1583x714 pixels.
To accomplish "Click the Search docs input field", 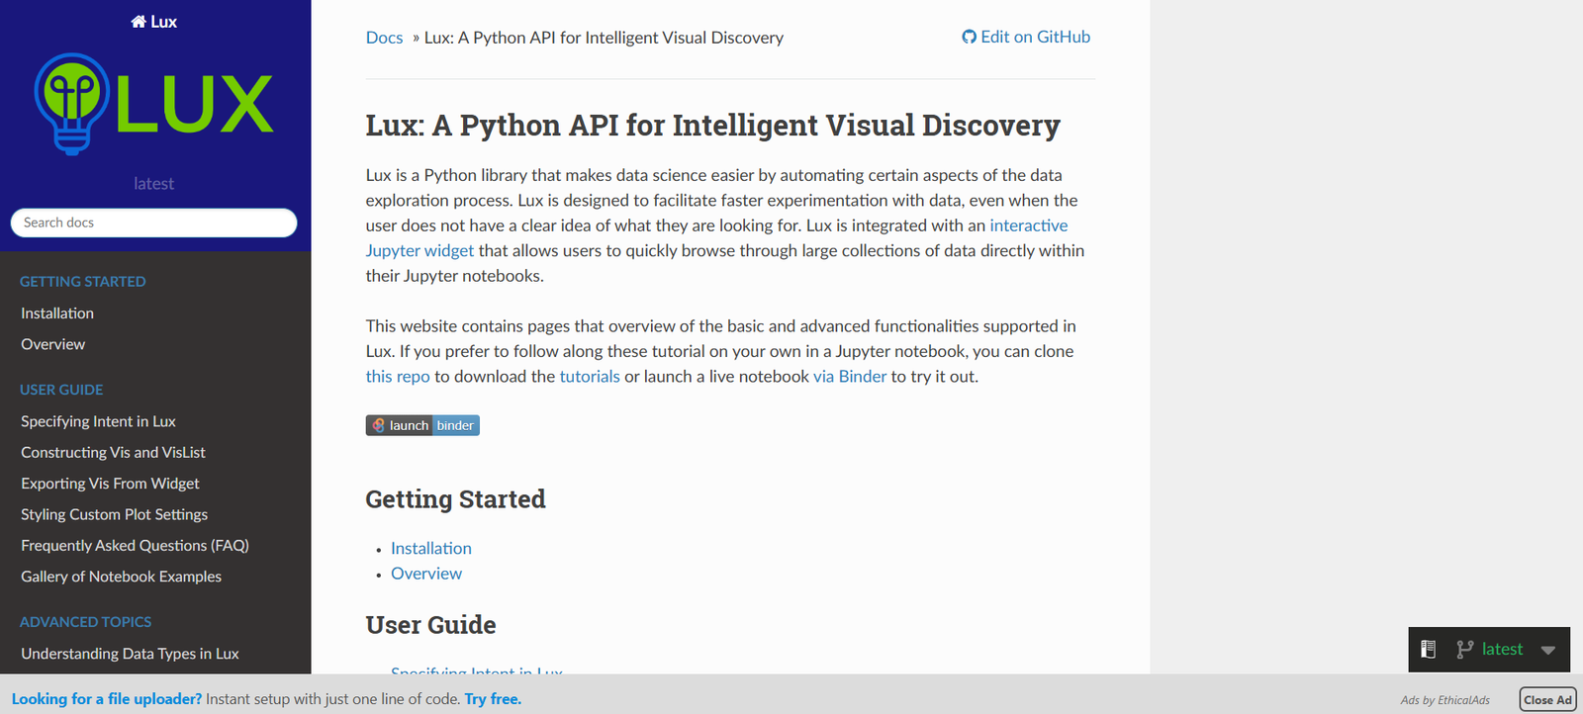I will click(x=153, y=223).
